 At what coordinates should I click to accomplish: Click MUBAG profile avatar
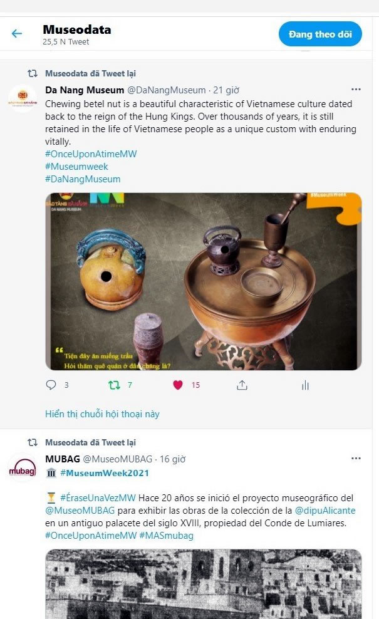tap(23, 468)
